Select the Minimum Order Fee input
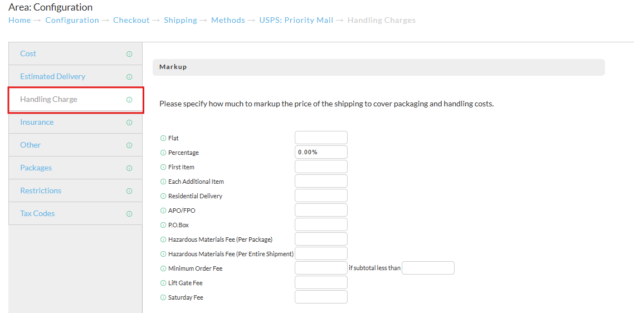Screen dimensions: 634x313 coord(321,268)
